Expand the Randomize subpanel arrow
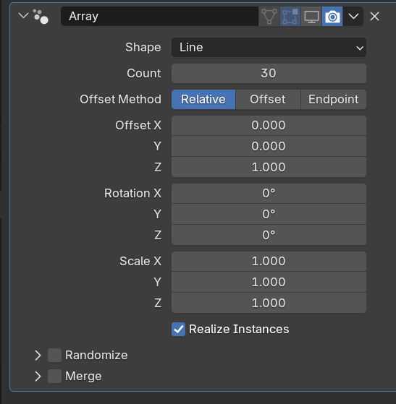The height and width of the screenshot is (404, 396). 38,356
